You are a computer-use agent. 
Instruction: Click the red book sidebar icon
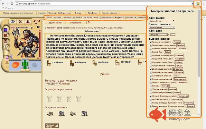[x=5, y=35]
